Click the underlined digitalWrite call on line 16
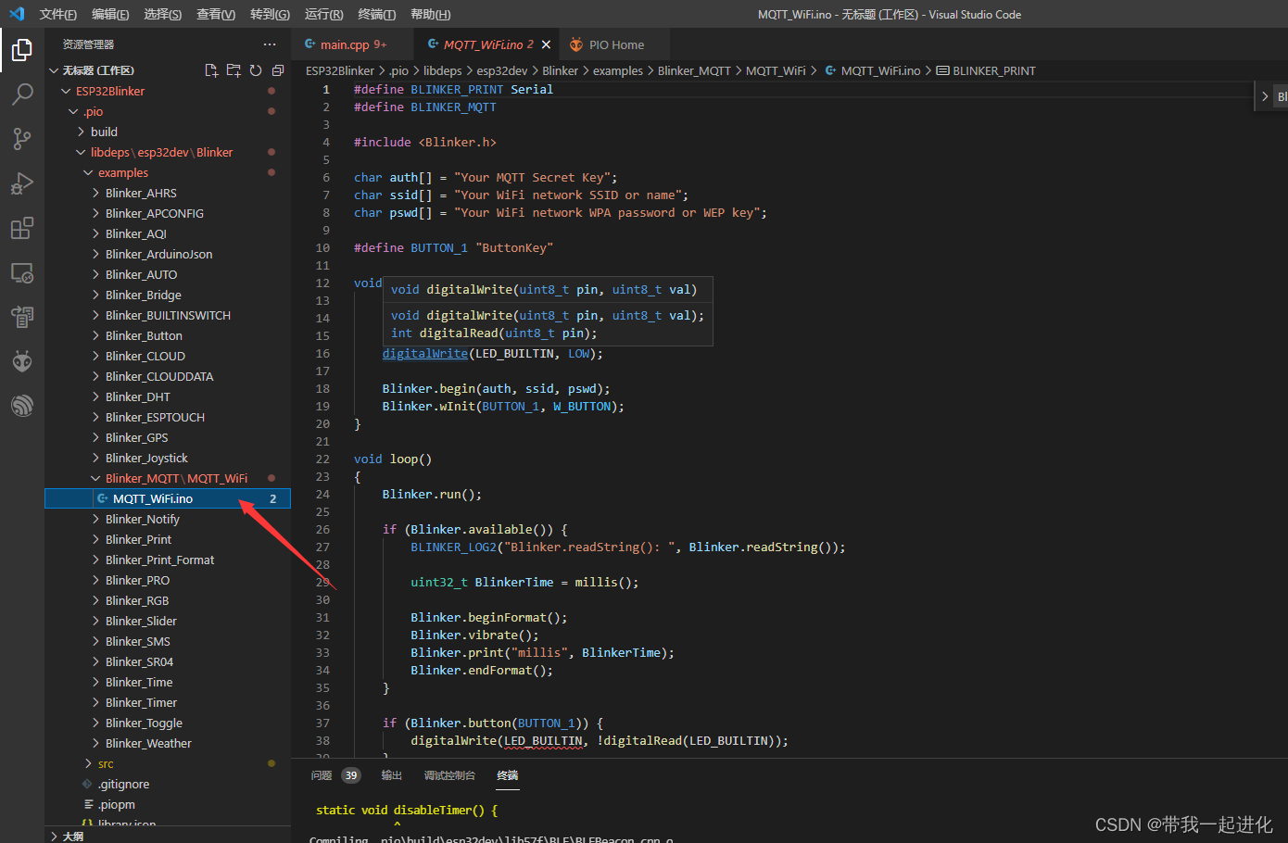 click(x=425, y=353)
